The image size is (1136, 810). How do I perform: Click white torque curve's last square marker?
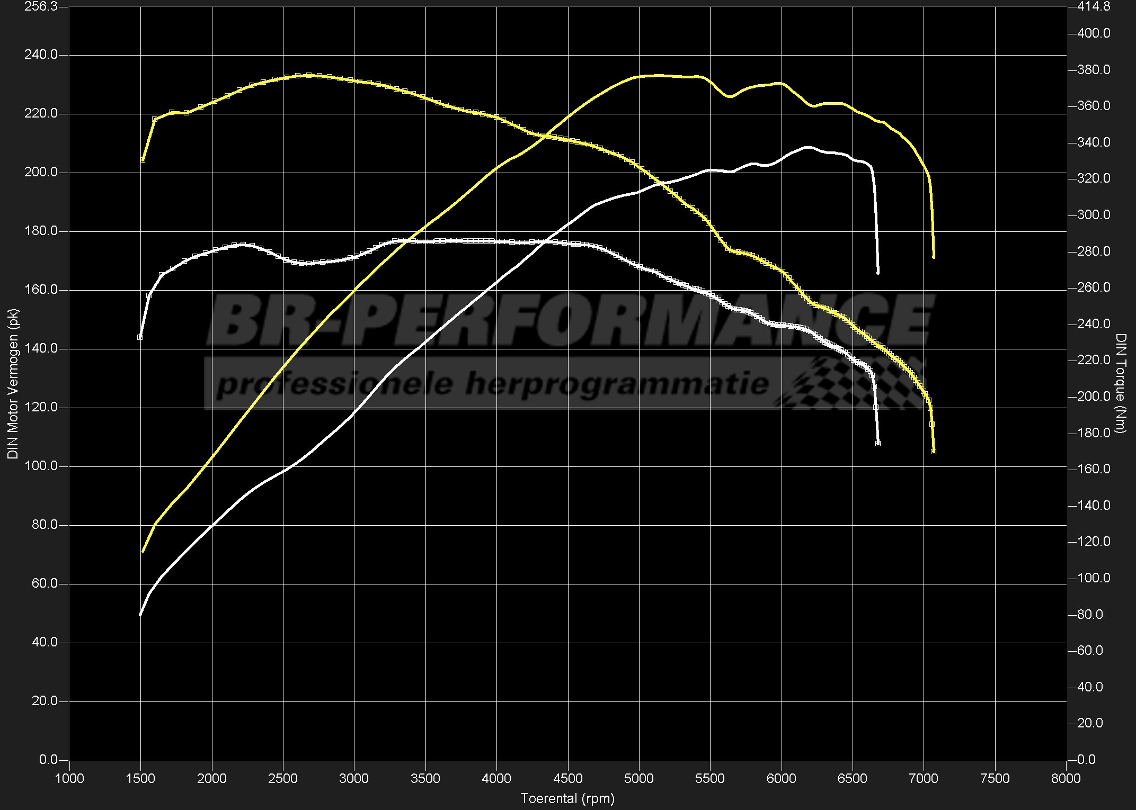point(878,444)
